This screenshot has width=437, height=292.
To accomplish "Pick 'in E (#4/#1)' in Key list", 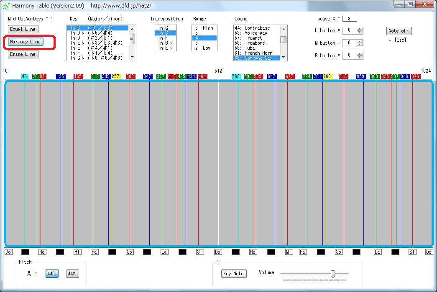I will pyautogui.click(x=98, y=48).
